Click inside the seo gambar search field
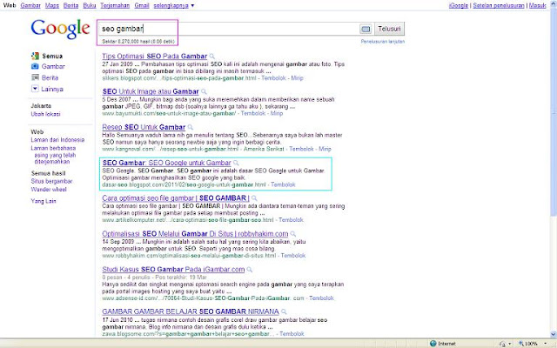 tap(228, 29)
